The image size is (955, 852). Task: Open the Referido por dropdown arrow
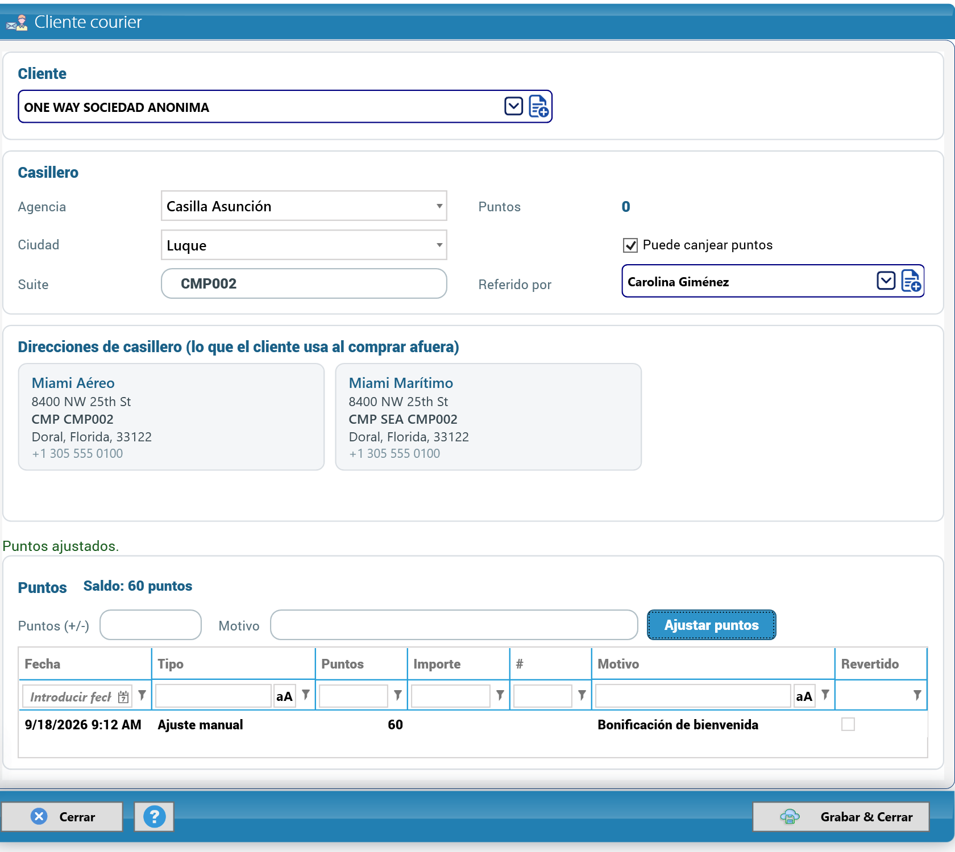pyautogui.click(x=886, y=281)
